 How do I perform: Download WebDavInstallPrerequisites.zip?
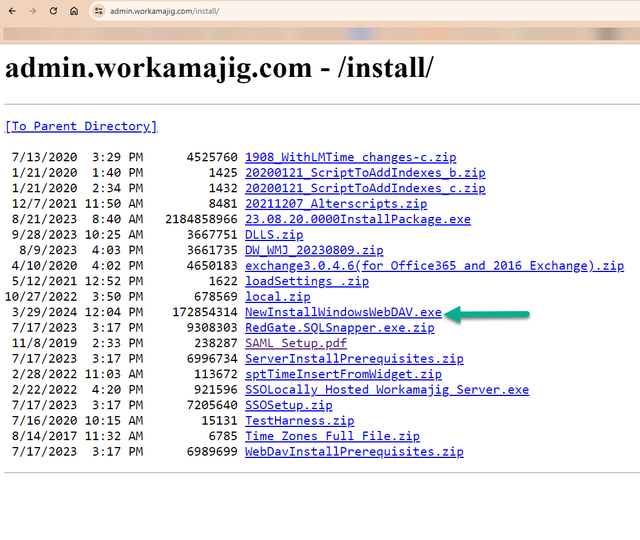point(354,452)
